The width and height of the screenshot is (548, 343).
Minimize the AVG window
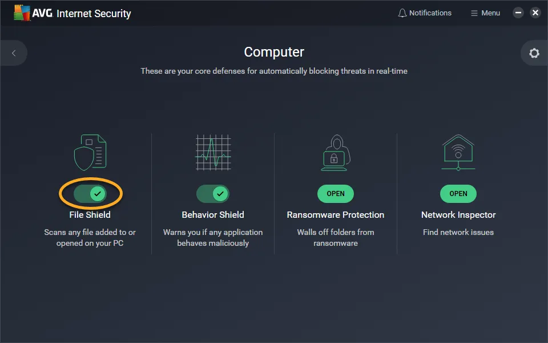(x=518, y=13)
